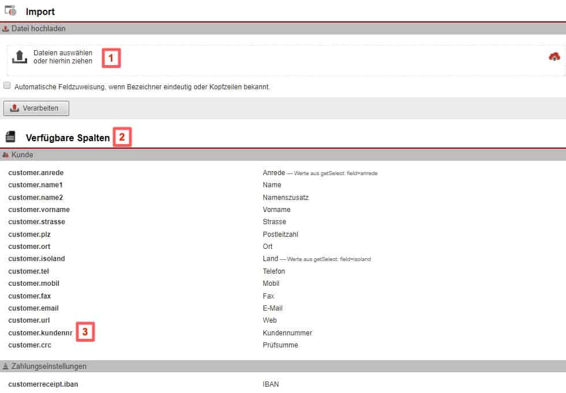Click red annotation marker 3
Viewport: 566px width, 393px height.
point(85,332)
